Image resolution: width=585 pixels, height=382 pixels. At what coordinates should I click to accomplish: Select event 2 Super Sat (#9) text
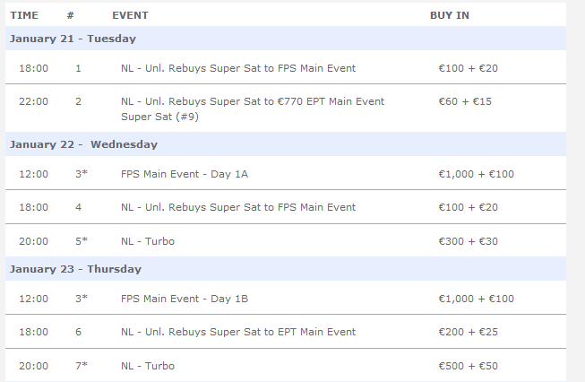coord(159,117)
